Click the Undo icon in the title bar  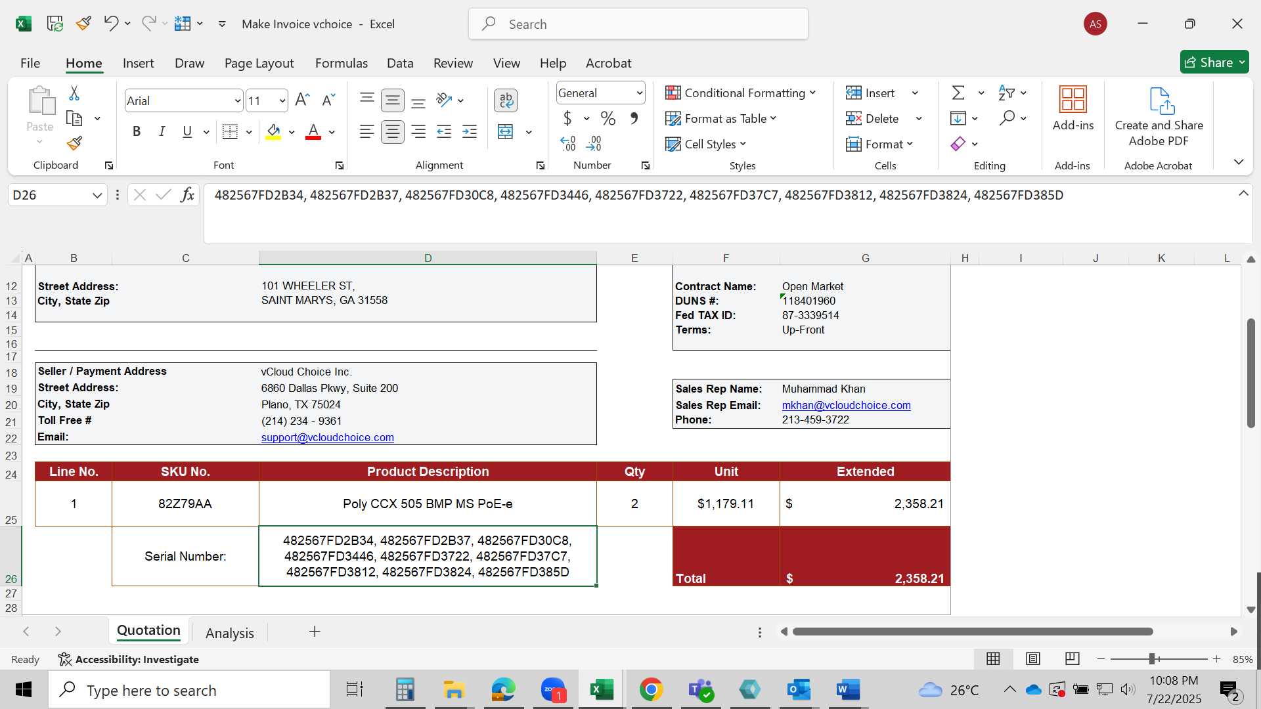110,24
